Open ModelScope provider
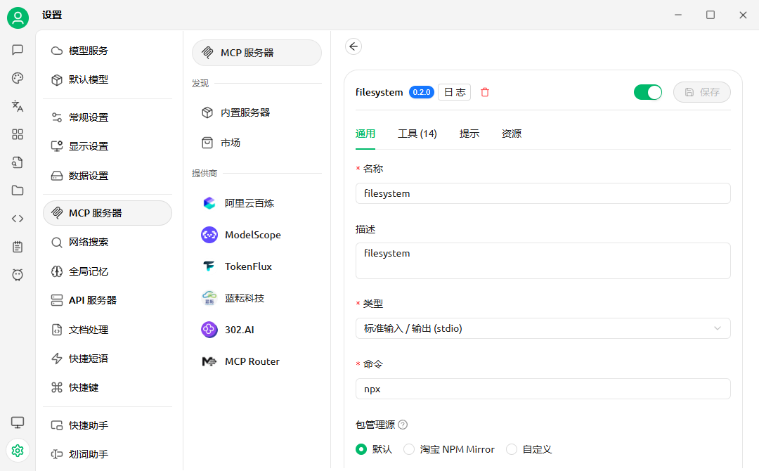This screenshot has height=471, width=759. 252,235
